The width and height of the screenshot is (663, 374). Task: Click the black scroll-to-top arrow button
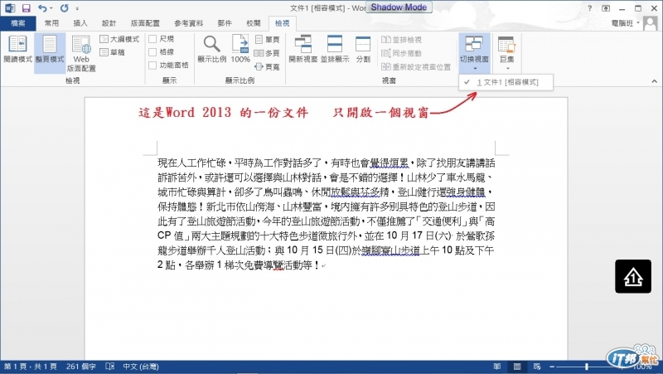pos(633,276)
